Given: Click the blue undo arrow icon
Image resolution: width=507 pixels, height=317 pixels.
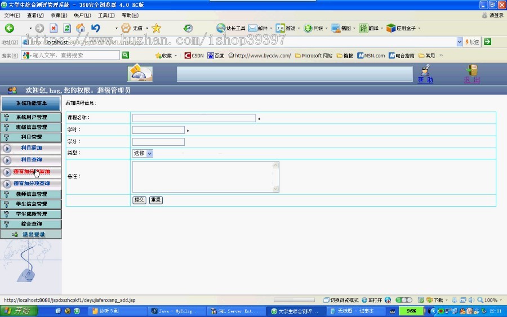Looking at the screenshot, I should point(95,28).
